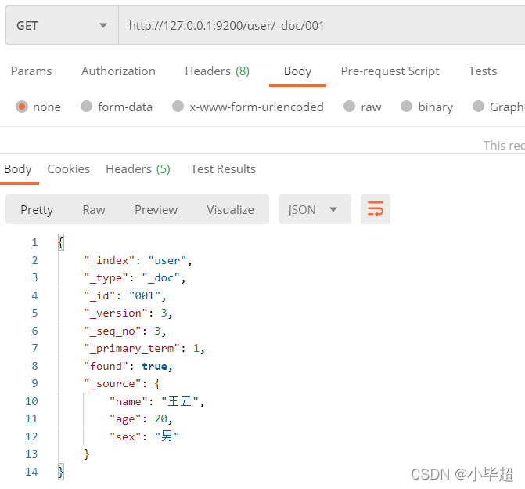Switch to Raw response view
The height and width of the screenshot is (489, 525).
(x=94, y=209)
